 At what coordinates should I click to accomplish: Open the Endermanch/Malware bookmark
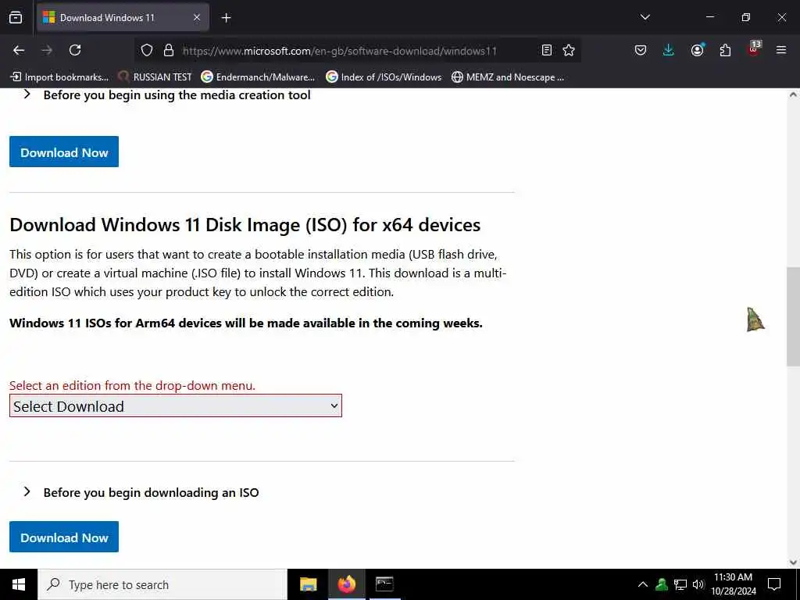point(258,77)
